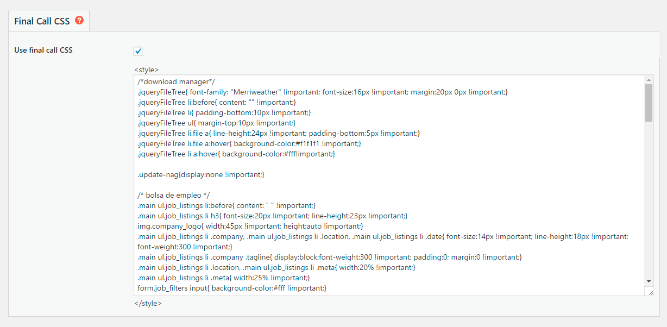Click the .jqueryFileTree li:before content line

[x=217, y=103]
